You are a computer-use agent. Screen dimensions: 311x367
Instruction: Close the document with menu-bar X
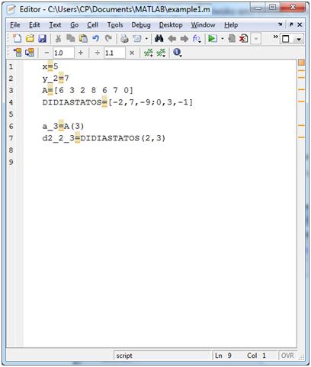pos(300,24)
